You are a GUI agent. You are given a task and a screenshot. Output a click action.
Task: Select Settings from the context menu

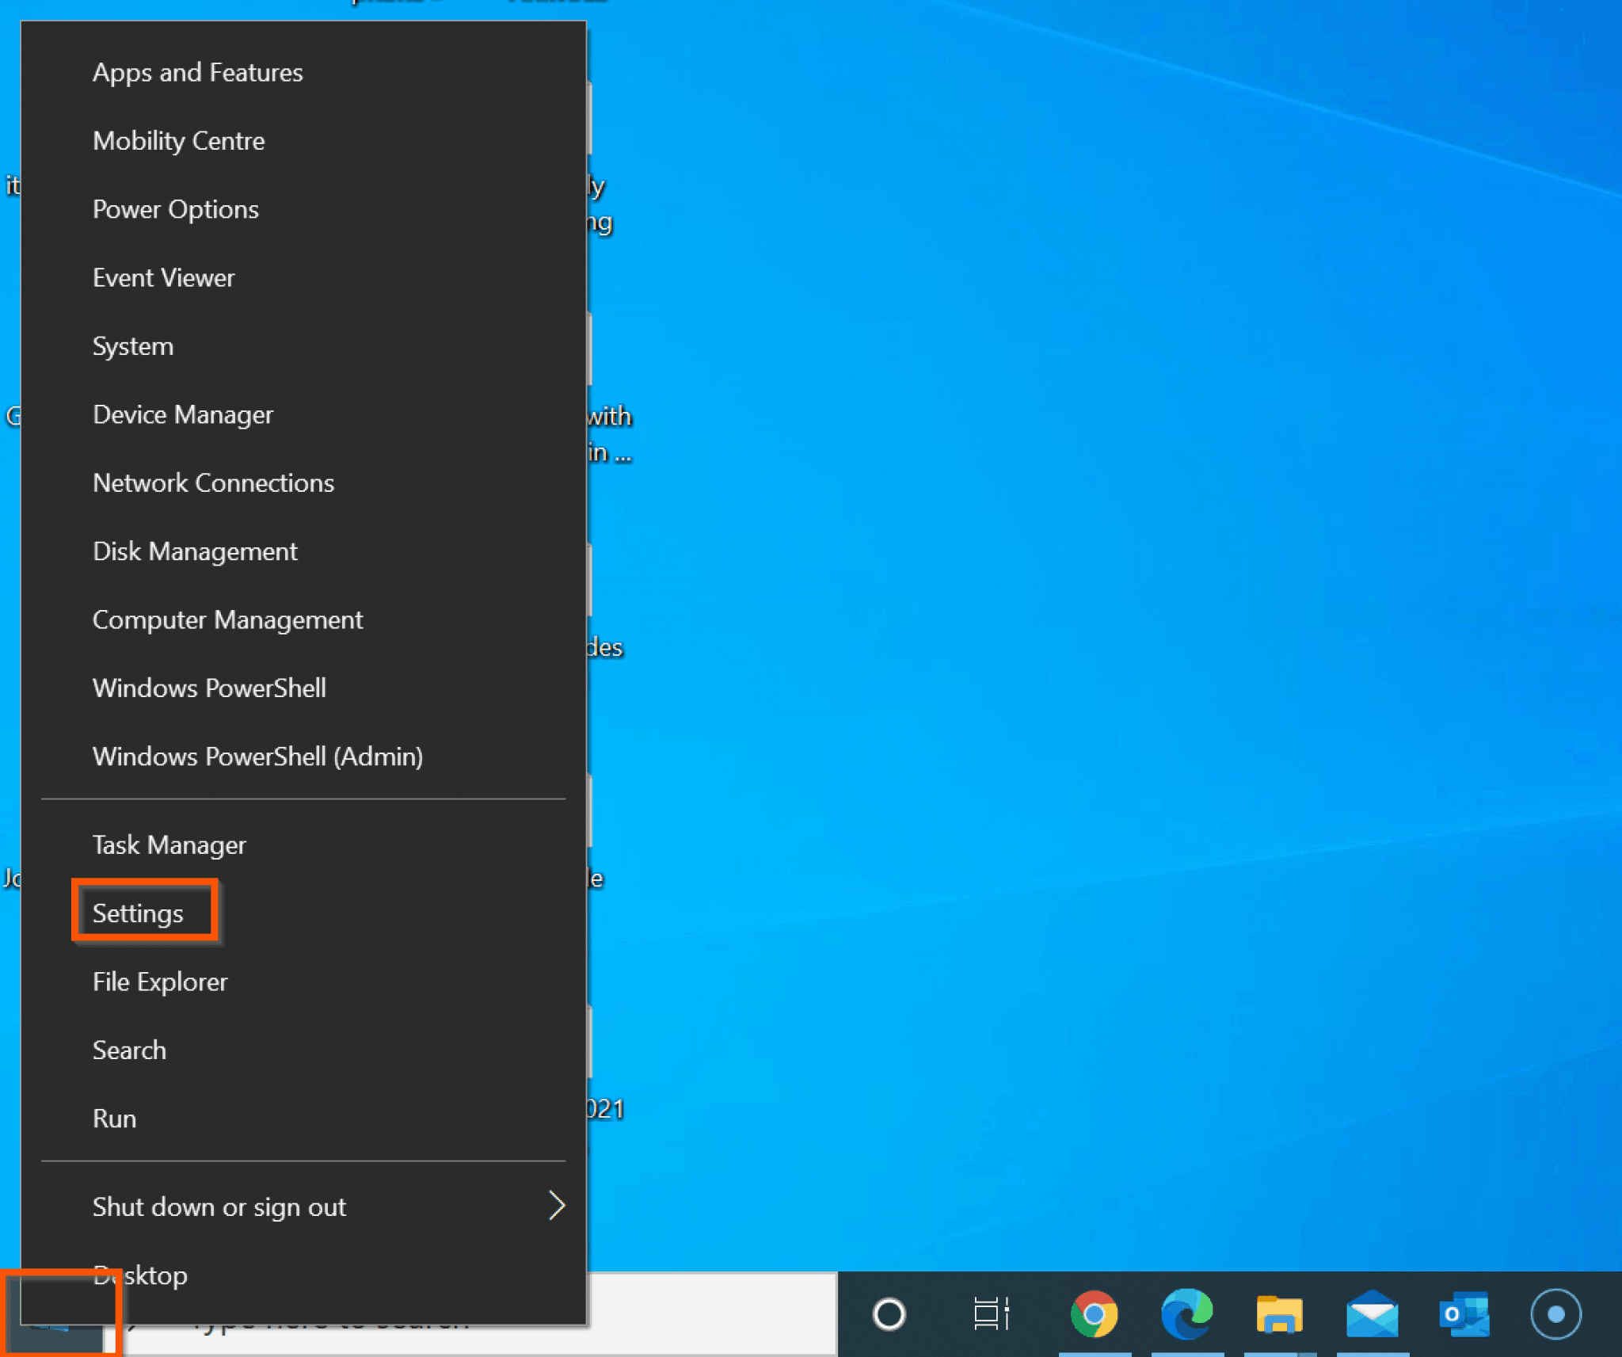pos(137,912)
